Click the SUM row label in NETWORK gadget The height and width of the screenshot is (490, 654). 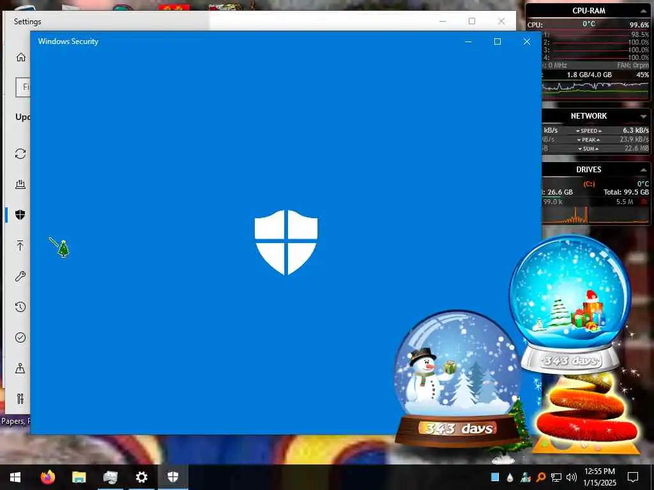coord(588,149)
